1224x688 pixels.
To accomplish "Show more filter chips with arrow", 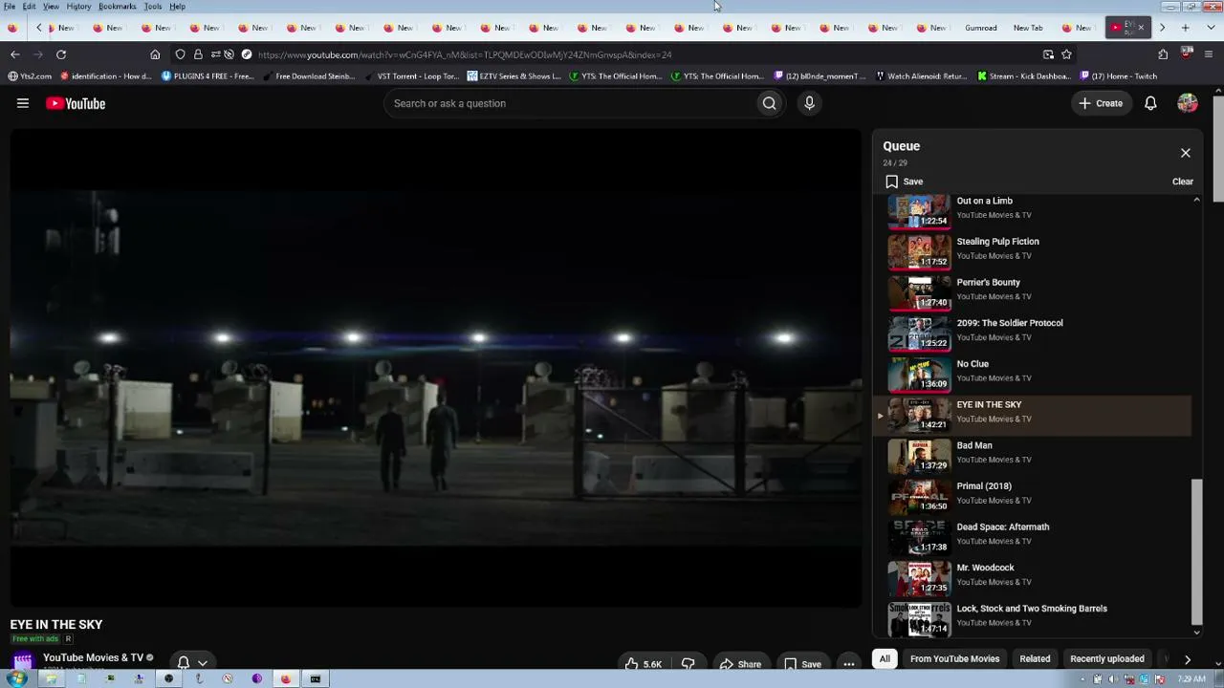I will pos(1188,658).
